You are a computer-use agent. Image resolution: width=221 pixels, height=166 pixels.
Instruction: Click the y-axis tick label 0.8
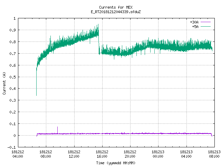click(x=12, y=42)
